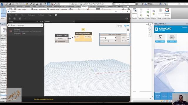Clear the library search box with the X

pyautogui.click(x=42, y=25)
